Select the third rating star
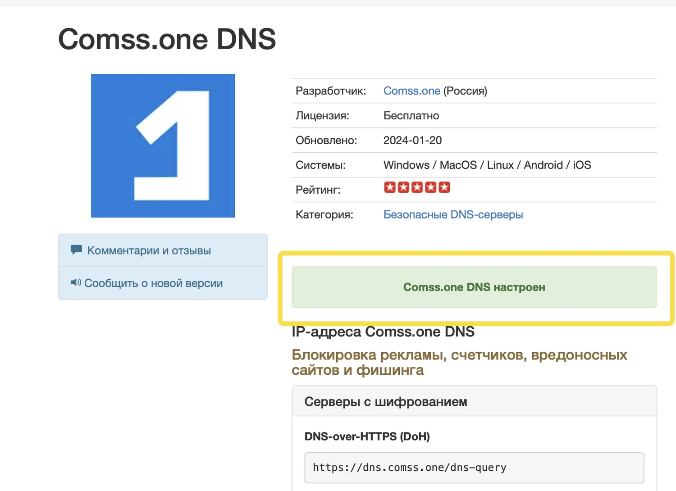The width and height of the screenshot is (676, 491). click(417, 187)
